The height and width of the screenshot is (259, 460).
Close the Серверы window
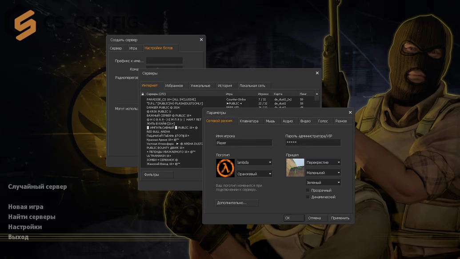(x=317, y=73)
